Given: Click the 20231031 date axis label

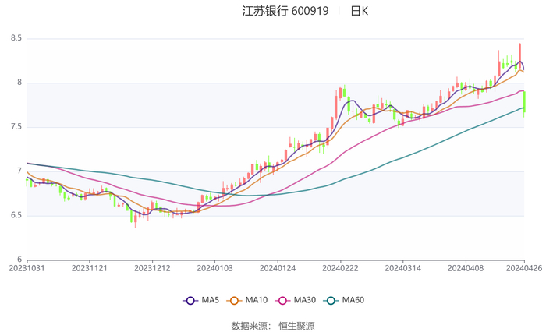Looking at the screenshot, I should (27, 268).
